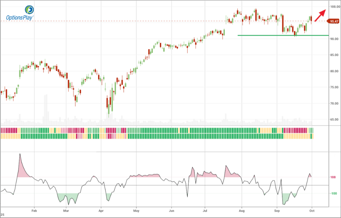
Task: Click the green -100 indicator level label
Action: 333,193
